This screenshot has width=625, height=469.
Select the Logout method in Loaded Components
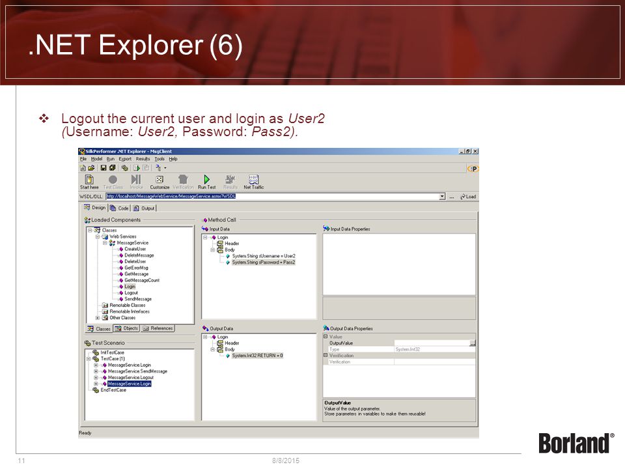[x=131, y=292]
